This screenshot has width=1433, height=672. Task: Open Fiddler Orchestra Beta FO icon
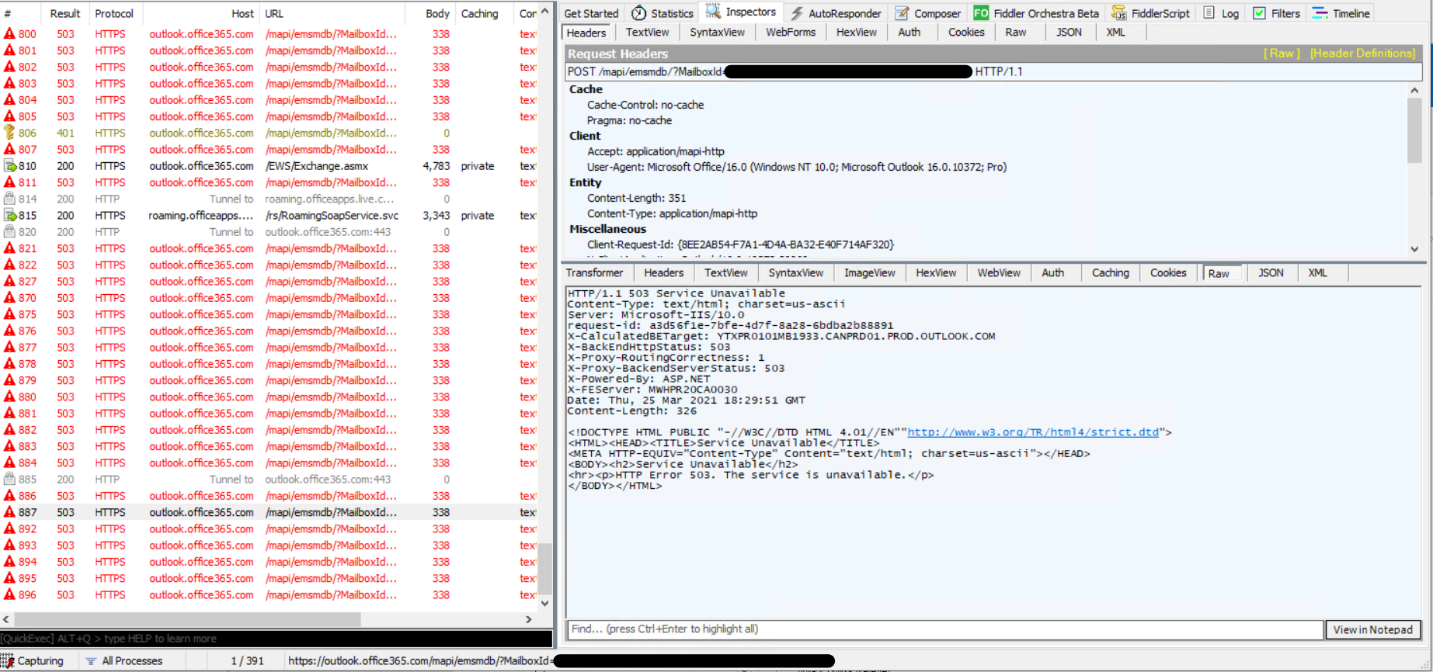[x=981, y=13]
